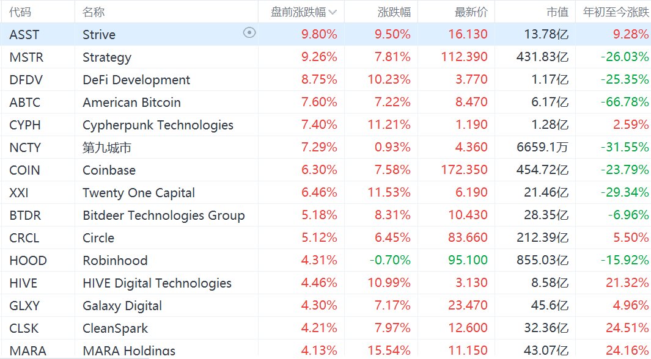Click the target icon in the Strive row
Viewport: 651px width, 359px height.
tap(249, 33)
